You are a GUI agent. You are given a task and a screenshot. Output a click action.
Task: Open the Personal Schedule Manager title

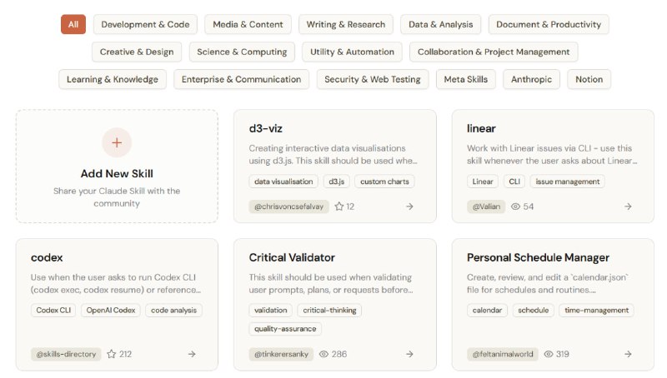tap(538, 257)
